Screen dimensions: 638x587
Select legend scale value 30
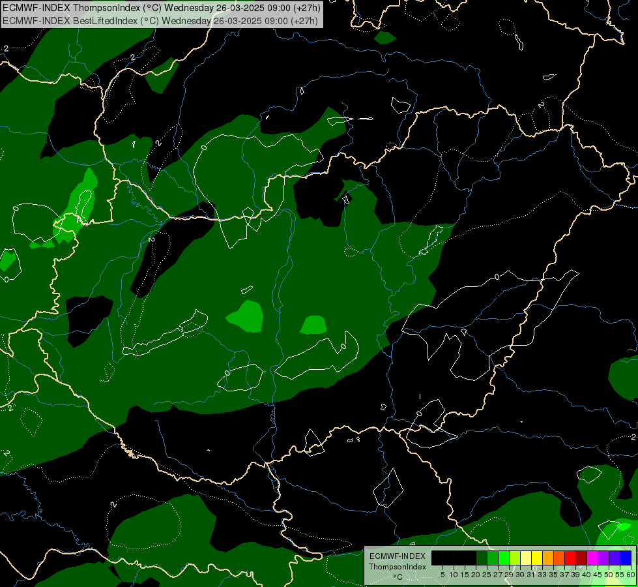(521, 575)
